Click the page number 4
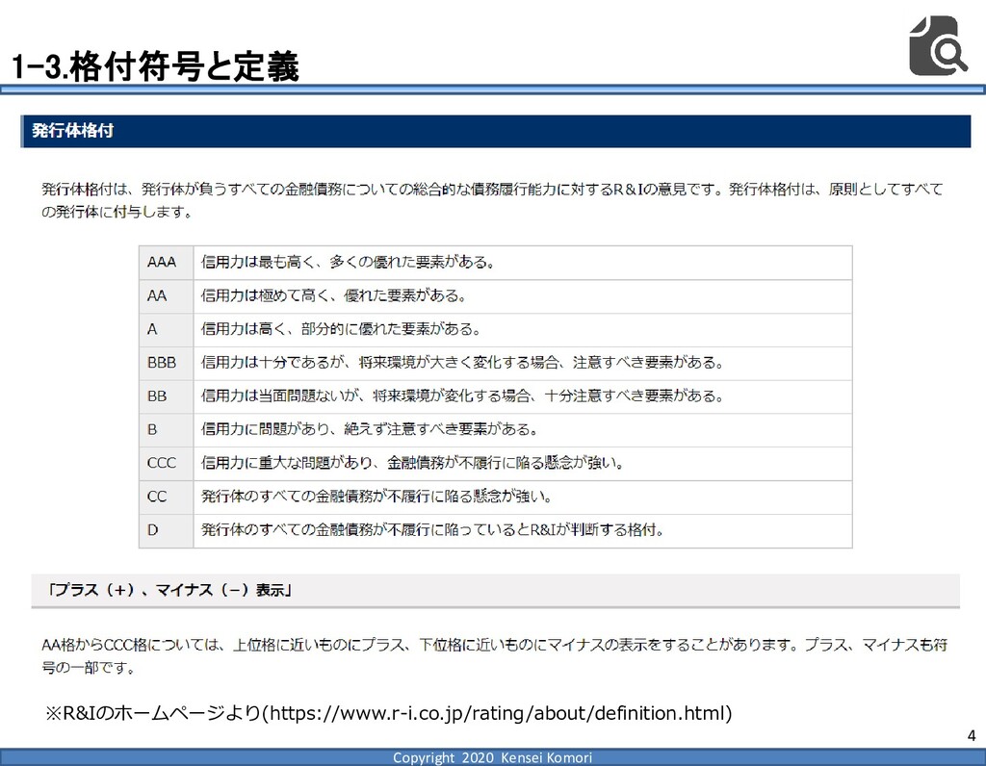This screenshot has height=766, width=986. (972, 736)
